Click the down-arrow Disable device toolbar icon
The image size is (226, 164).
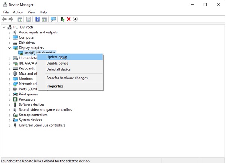pyautogui.click(x=75, y=19)
